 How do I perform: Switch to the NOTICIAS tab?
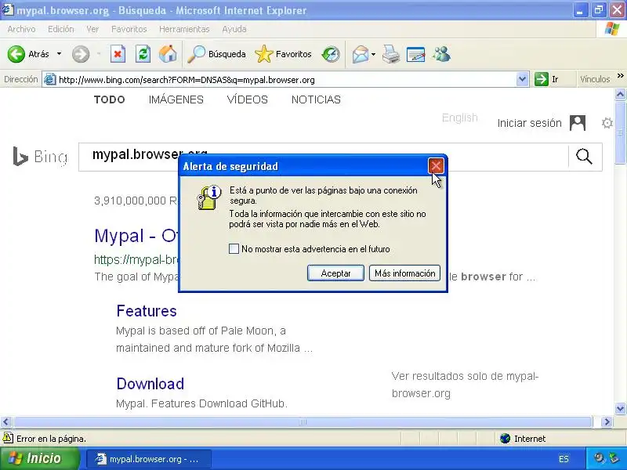point(316,99)
